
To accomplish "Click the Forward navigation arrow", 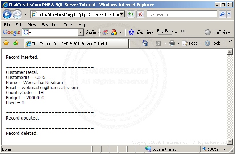I will pyautogui.click(x=17, y=14).
